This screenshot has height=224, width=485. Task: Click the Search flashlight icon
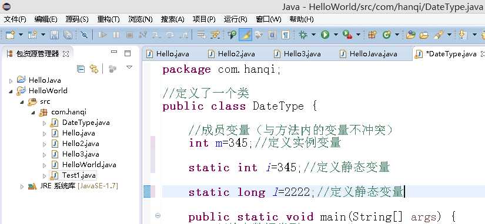coord(439,35)
